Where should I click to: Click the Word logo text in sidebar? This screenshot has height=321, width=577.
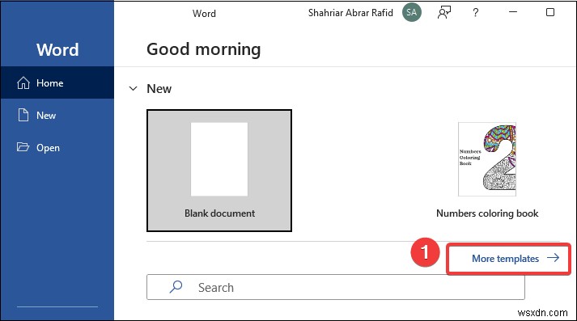[57, 49]
